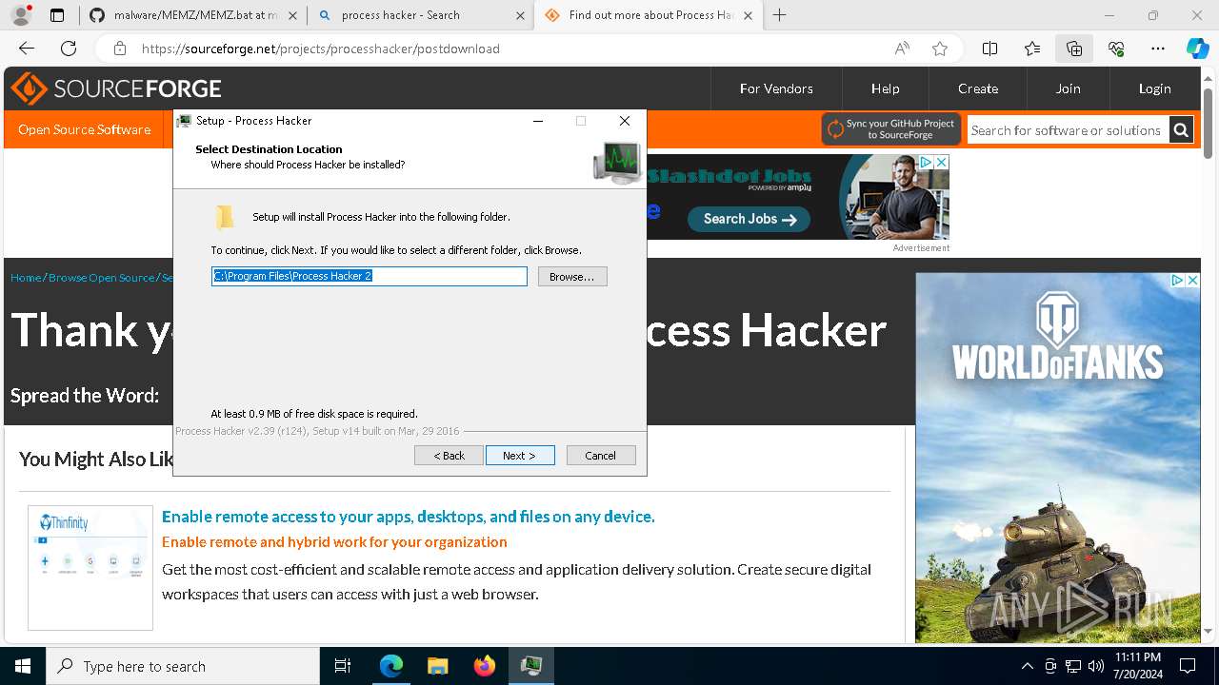
Task: Click the World of Tanks advertisement
Action: click(1057, 459)
